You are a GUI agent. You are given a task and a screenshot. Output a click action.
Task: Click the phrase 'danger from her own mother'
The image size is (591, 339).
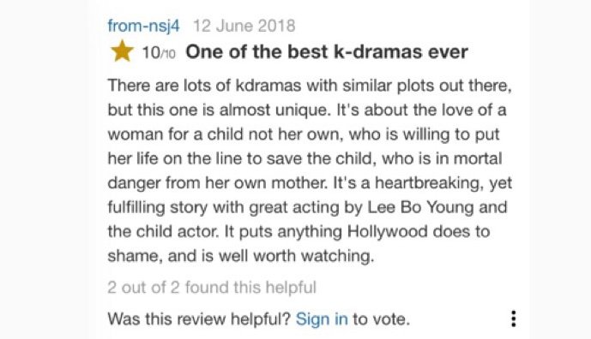(217, 183)
